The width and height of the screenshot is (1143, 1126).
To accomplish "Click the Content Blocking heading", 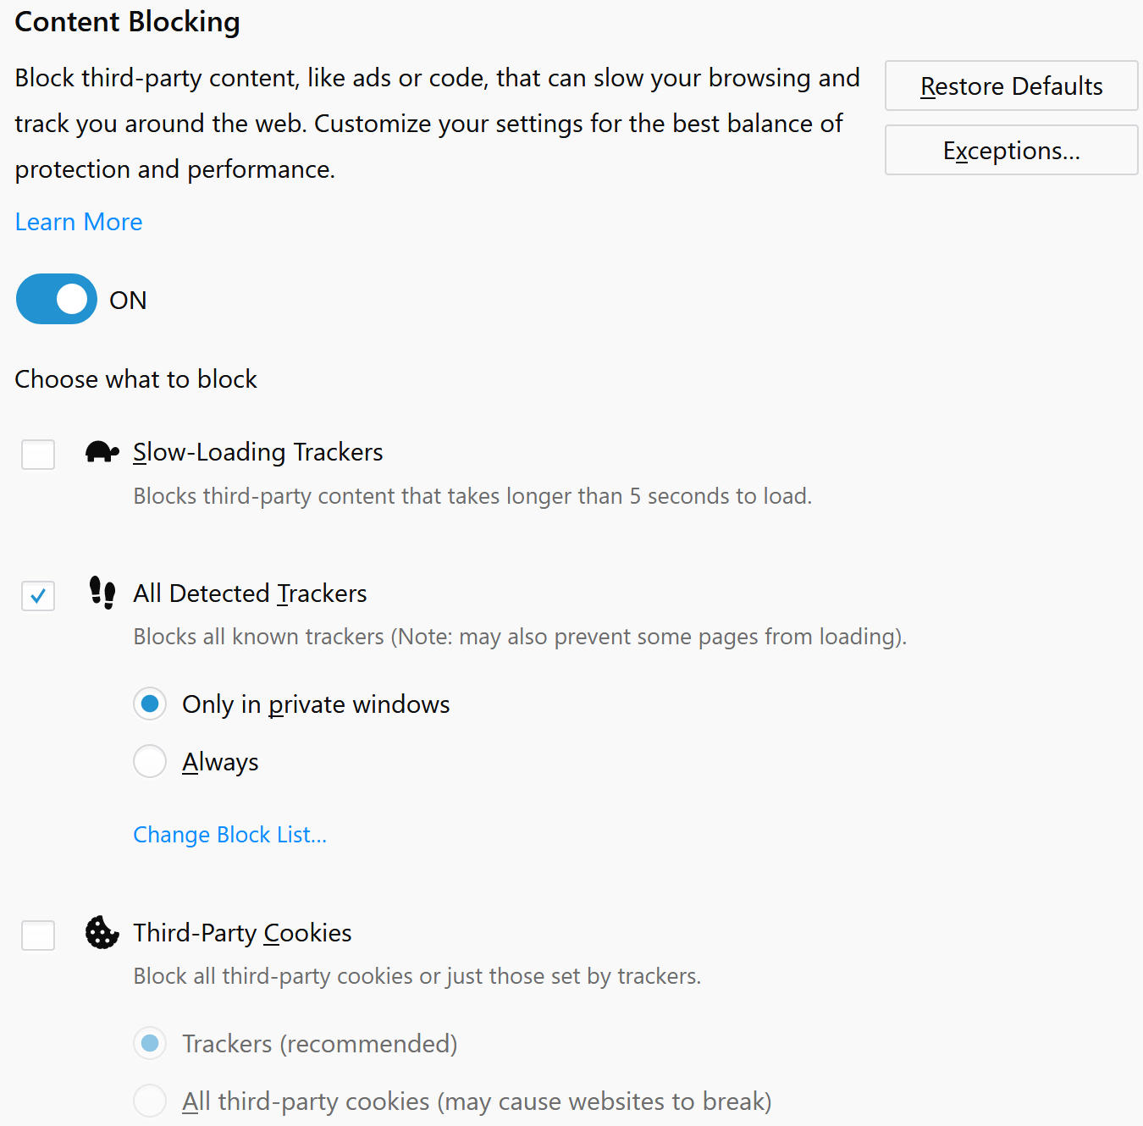I will [x=127, y=21].
